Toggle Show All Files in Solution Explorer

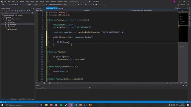click(x=22, y=11)
